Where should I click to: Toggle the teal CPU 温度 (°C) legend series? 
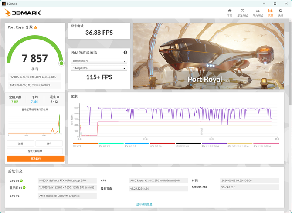pyautogui.click(x=111, y=145)
